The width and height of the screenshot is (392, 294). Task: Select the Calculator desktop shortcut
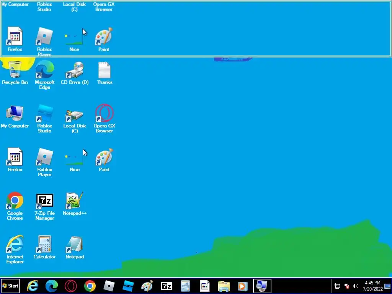pos(44,248)
